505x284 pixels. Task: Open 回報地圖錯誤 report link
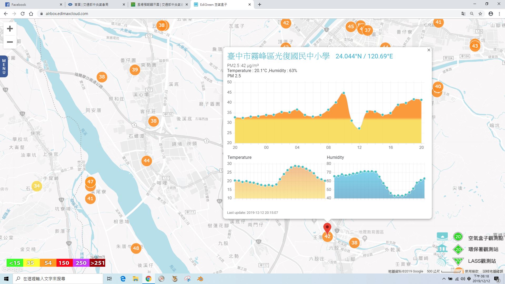(x=492, y=271)
